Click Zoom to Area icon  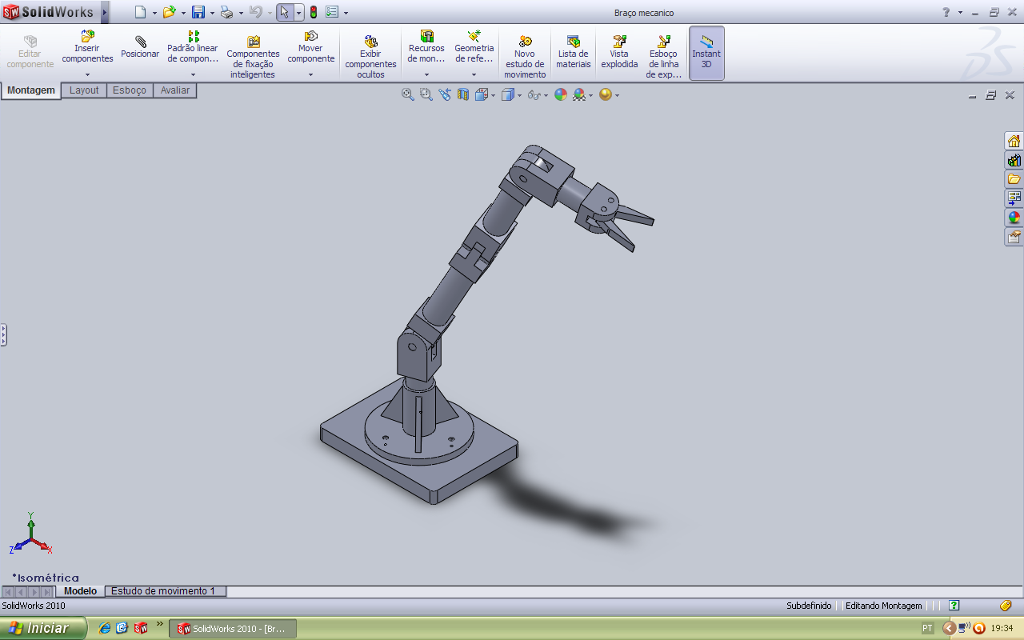(x=426, y=94)
